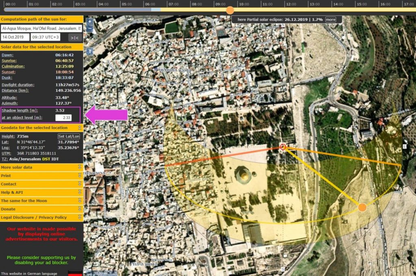Open the 'Donate' menu item
This screenshot has height=276, width=416.
click(41, 209)
